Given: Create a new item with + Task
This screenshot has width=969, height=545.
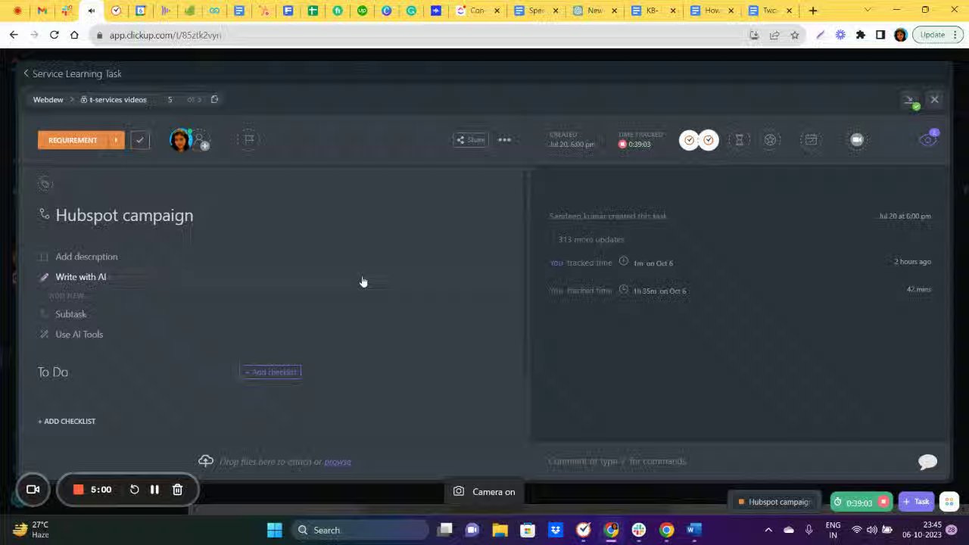Looking at the screenshot, I should pos(916,502).
